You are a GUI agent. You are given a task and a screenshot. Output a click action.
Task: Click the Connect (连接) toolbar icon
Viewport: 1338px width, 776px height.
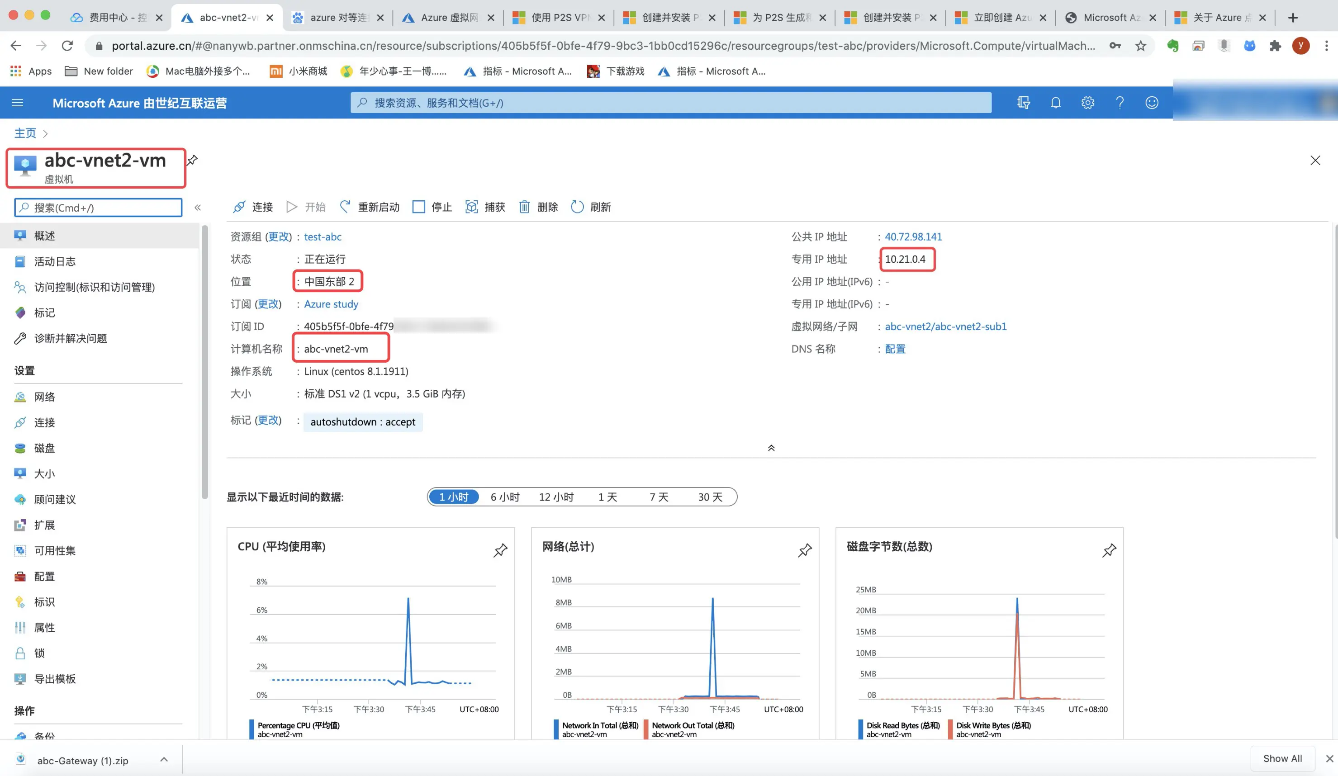[239, 207]
